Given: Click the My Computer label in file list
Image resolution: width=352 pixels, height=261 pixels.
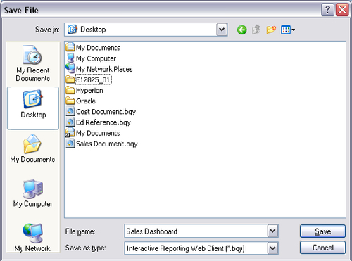Looking at the screenshot, I should [x=96, y=58].
